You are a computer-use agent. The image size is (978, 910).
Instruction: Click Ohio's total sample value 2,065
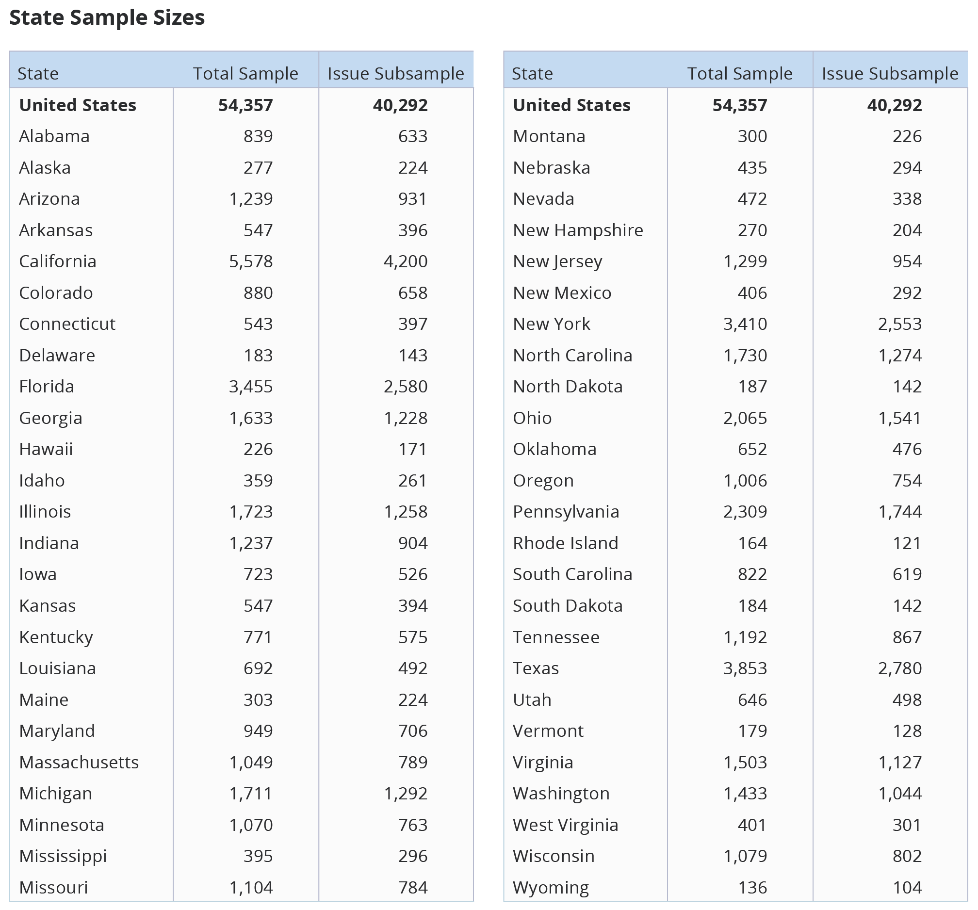click(x=745, y=418)
